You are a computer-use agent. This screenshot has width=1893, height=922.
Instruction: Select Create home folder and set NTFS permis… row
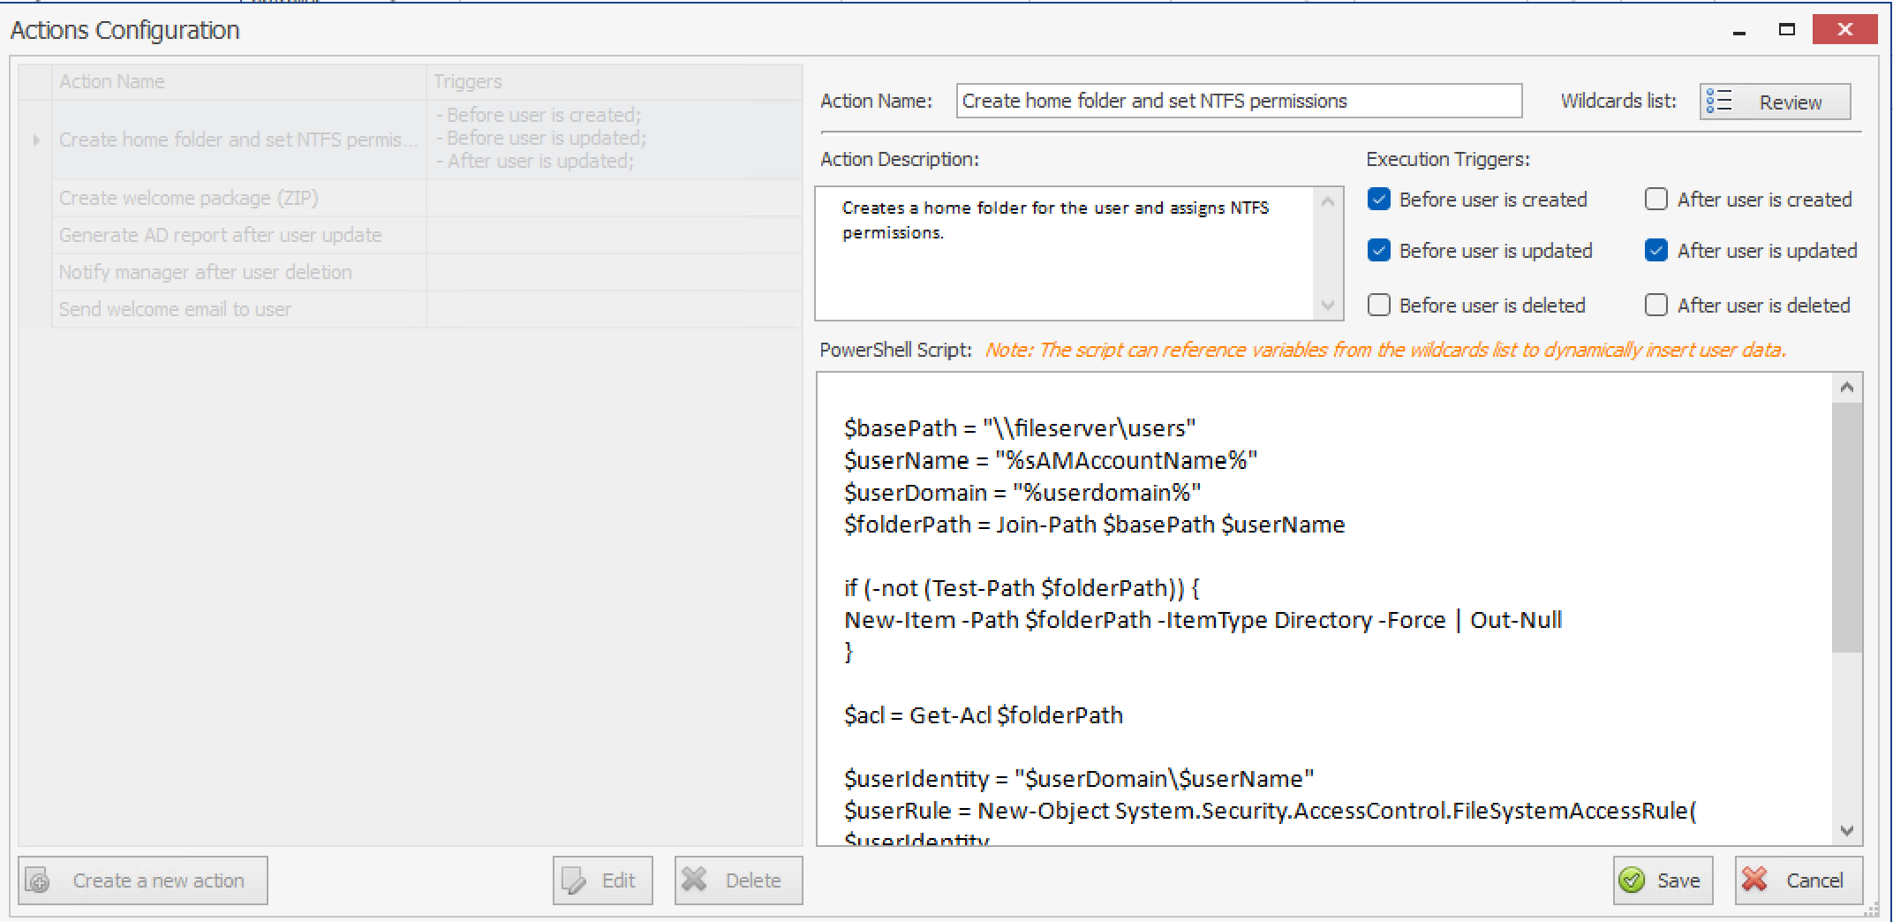pos(238,140)
